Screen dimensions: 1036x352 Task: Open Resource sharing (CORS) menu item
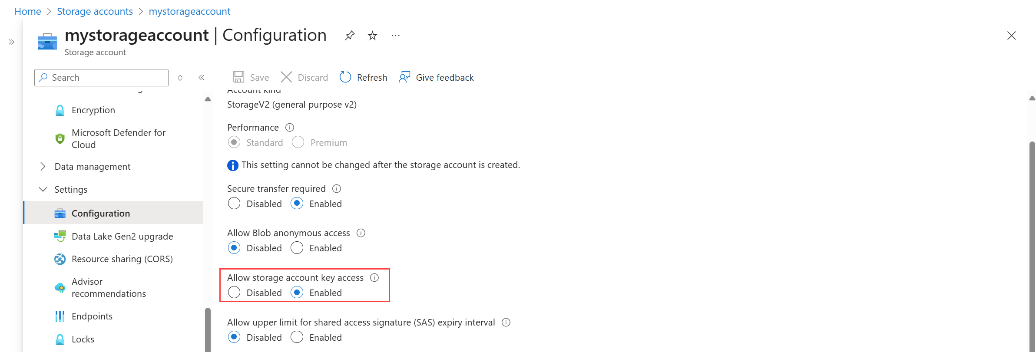122,259
